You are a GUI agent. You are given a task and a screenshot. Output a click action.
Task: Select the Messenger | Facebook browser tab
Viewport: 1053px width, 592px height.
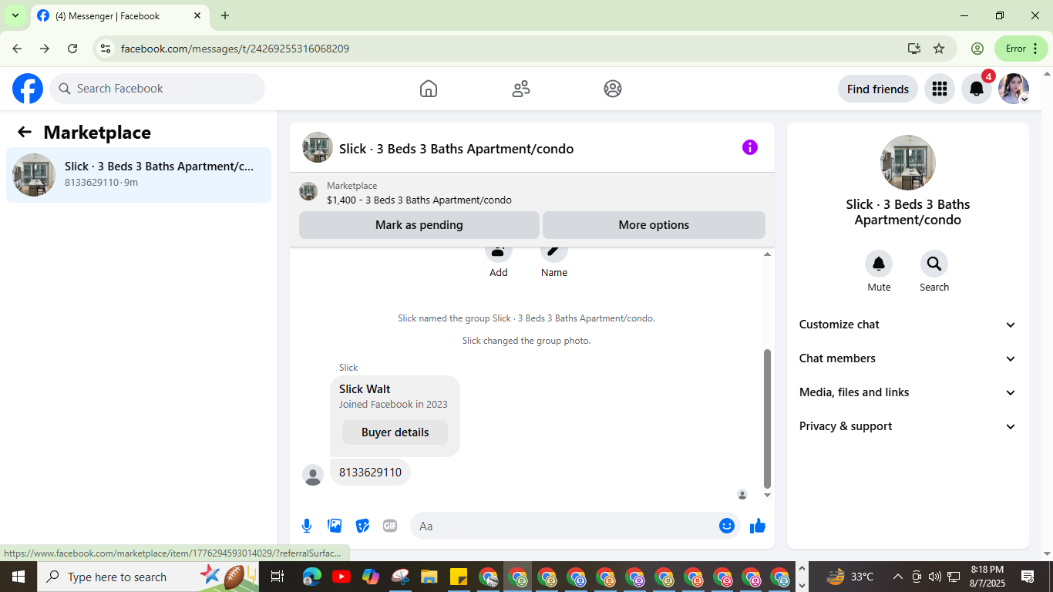(x=119, y=15)
